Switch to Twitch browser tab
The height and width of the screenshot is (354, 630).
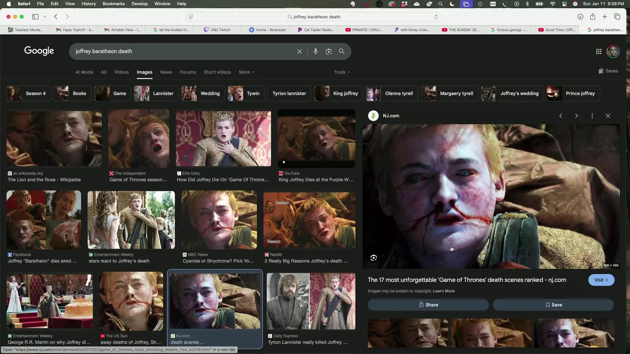point(217,30)
